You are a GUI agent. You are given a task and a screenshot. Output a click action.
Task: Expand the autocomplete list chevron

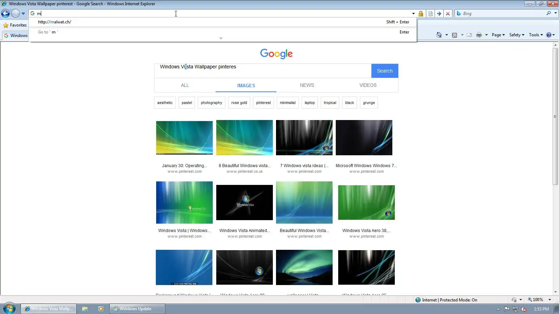pyautogui.click(x=221, y=38)
